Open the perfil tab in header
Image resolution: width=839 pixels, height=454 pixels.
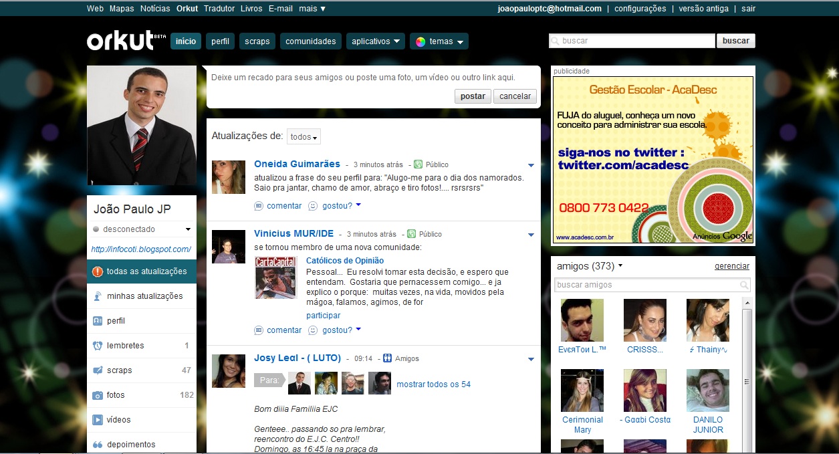click(220, 41)
